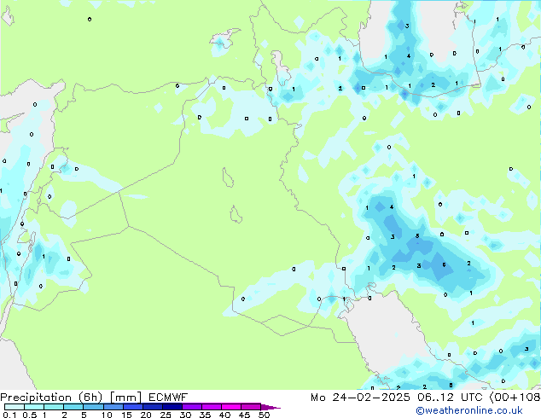The width and height of the screenshot is (541, 418).
Task: Click the 40 legend scale label
Action: [x=225, y=415]
